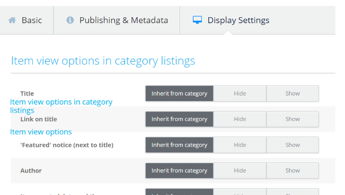Viewport: 345px width, 195px height.
Task: Open the Publishing & Metadata tab
Action: [116, 20]
